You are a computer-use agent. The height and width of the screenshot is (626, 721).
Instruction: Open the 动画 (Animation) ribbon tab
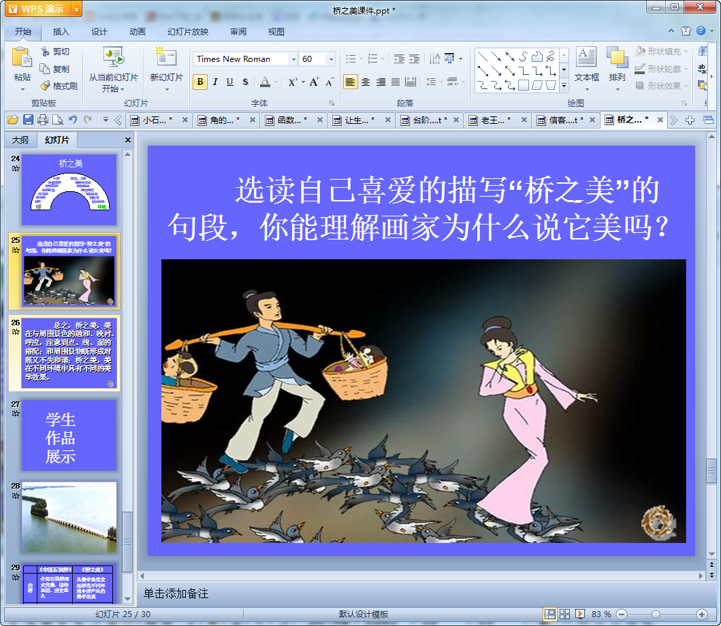tap(137, 32)
